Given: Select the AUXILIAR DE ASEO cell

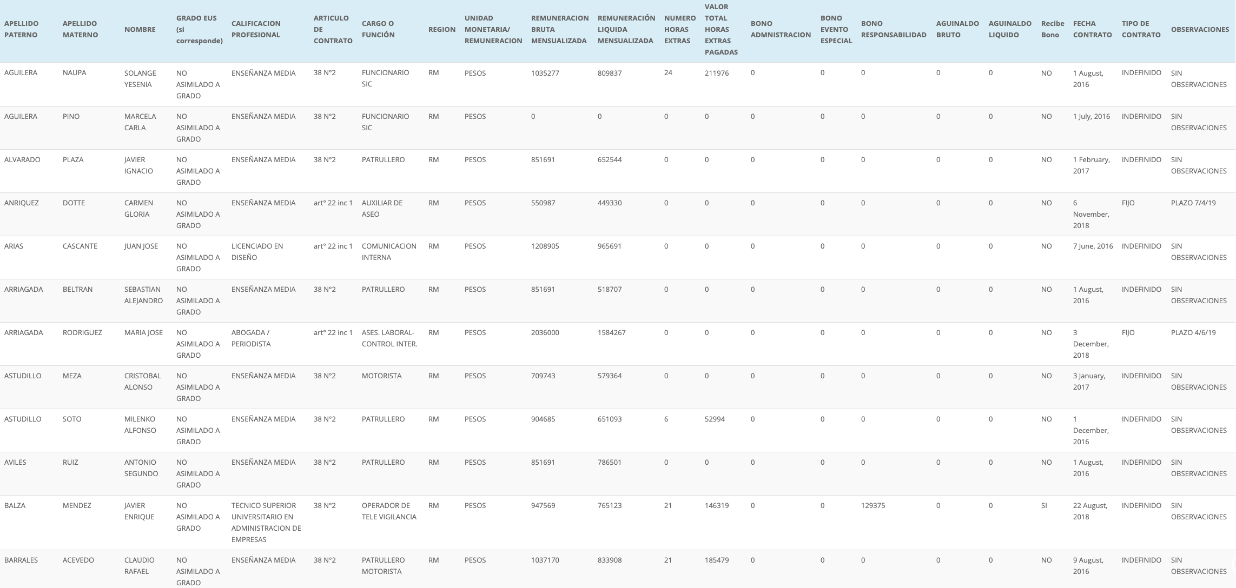Looking at the screenshot, I should [x=382, y=209].
